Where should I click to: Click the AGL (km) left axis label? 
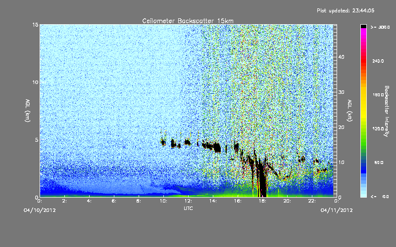[28, 110]
